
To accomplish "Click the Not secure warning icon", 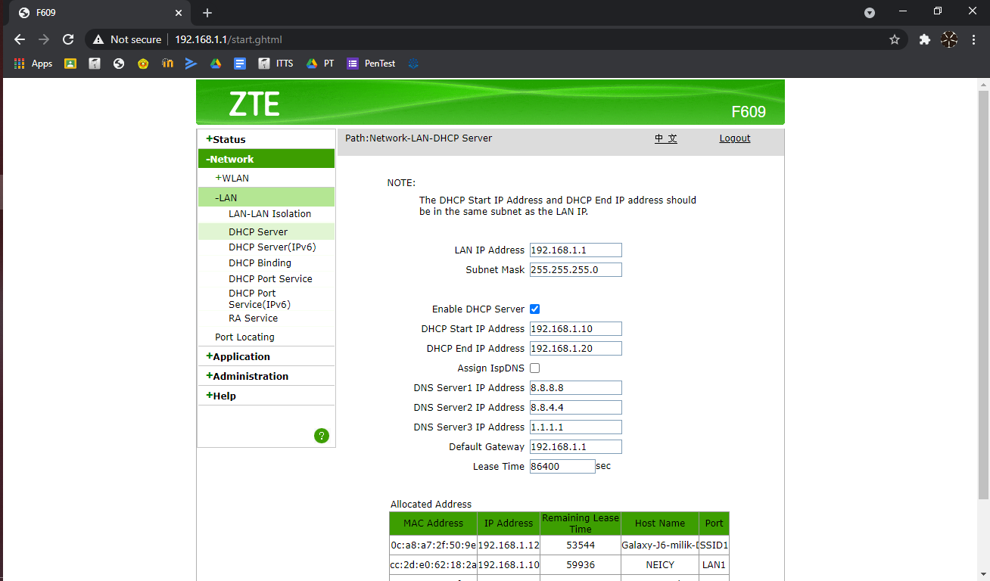I will 98,39.
